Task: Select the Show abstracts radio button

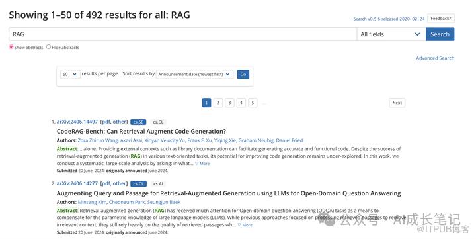Action: [11, 47]
